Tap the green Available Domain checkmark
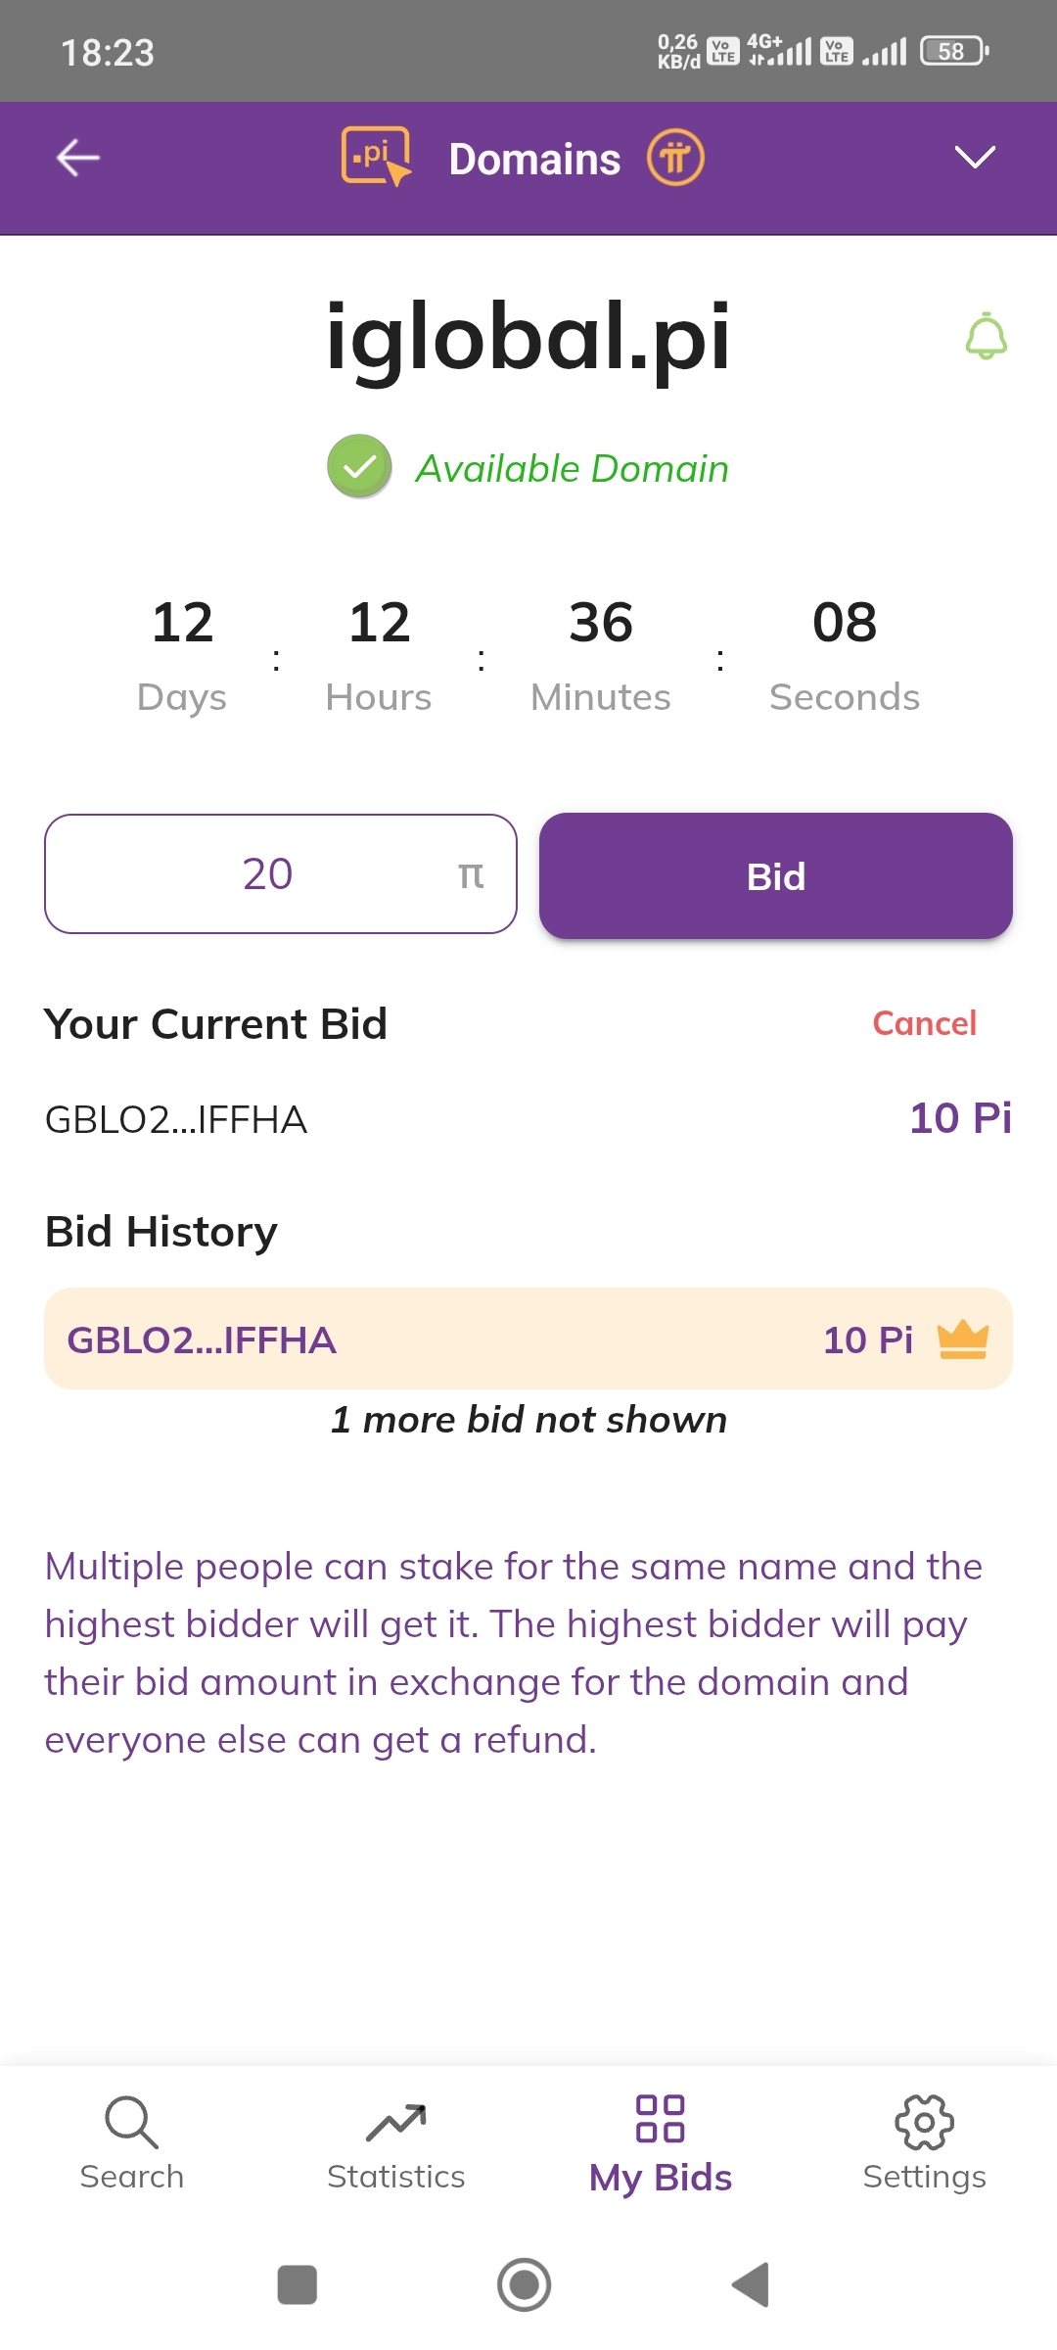 pos(359,467)
